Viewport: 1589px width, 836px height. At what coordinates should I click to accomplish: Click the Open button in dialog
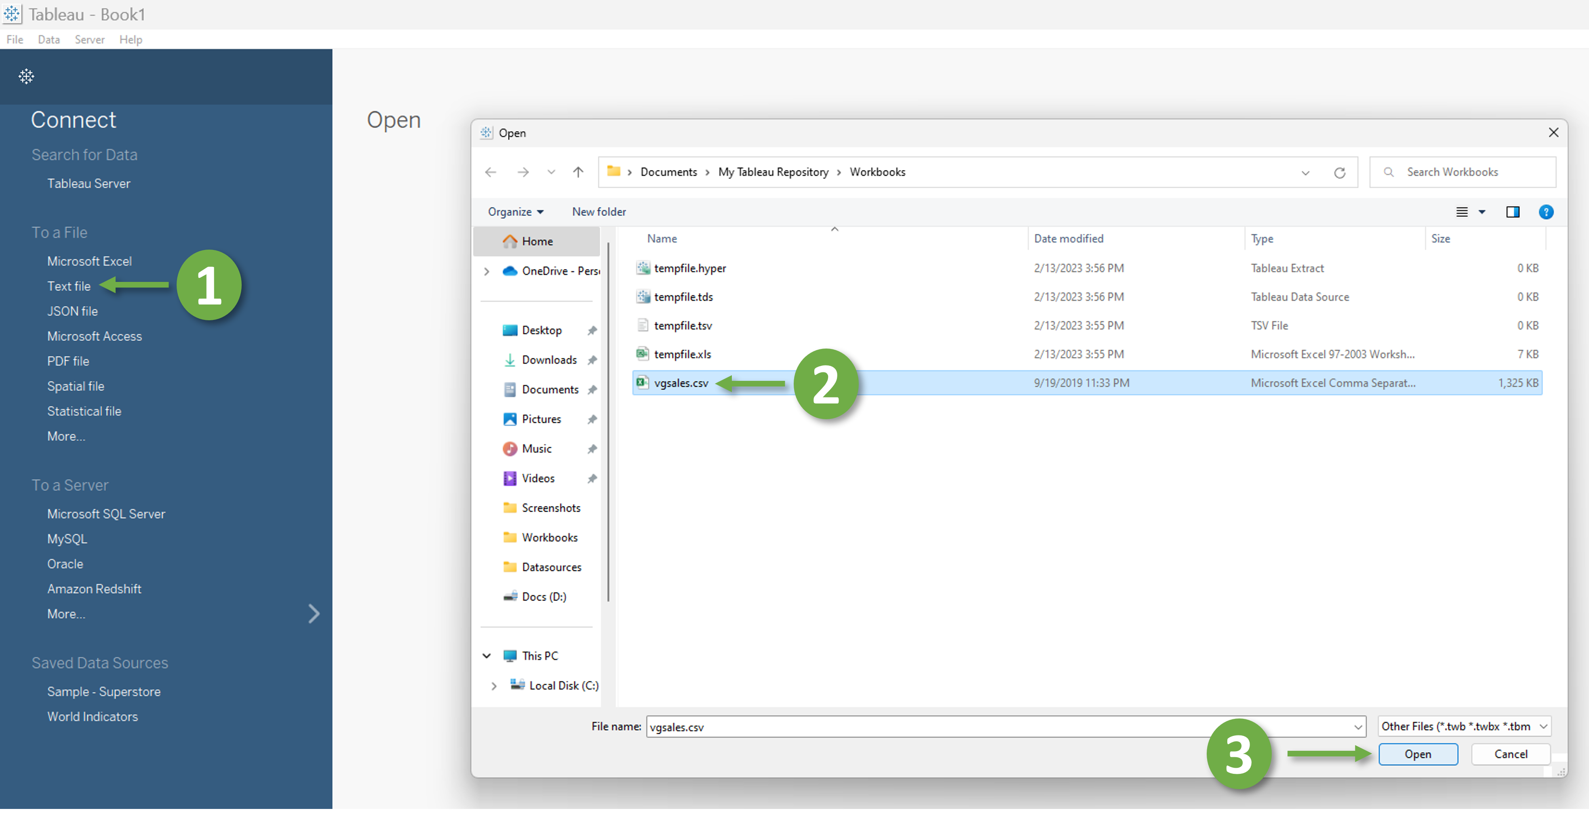tap(1418, 754)
